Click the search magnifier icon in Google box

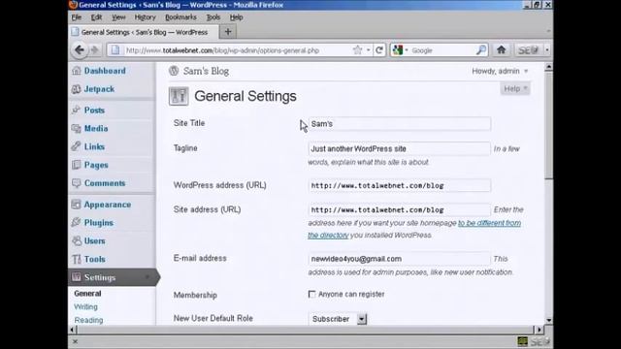point(481,50)
